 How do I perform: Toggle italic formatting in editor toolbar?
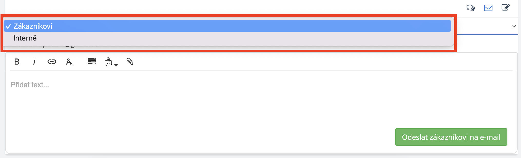[34, 62]
